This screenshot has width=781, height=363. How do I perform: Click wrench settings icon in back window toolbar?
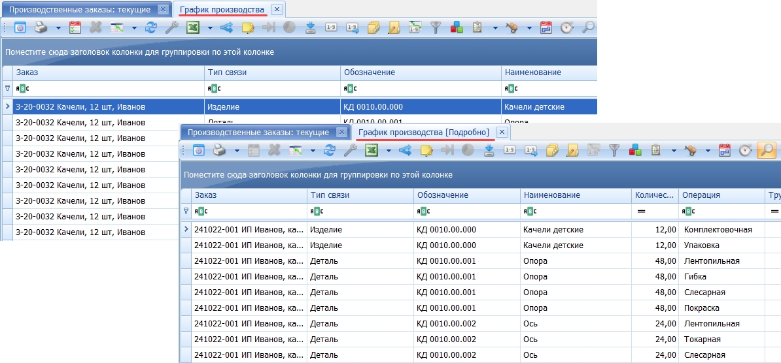pos(171,28)
